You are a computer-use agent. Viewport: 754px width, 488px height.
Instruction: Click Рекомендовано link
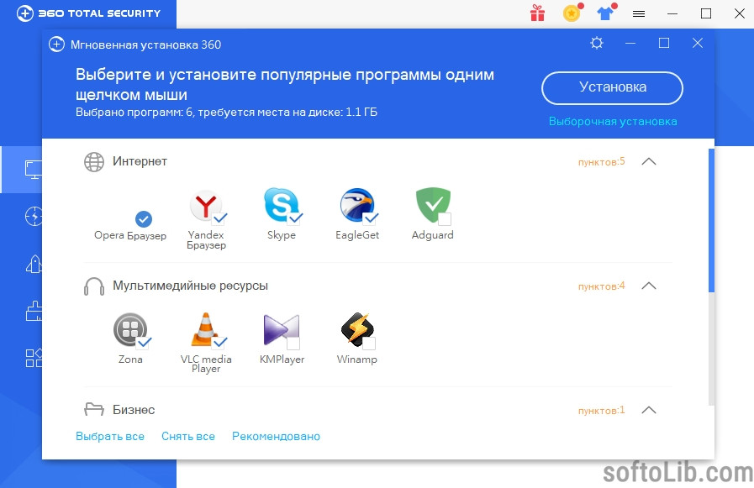(x=276, y=436)
